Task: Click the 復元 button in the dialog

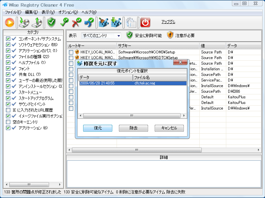Action: tap(98, 128)
